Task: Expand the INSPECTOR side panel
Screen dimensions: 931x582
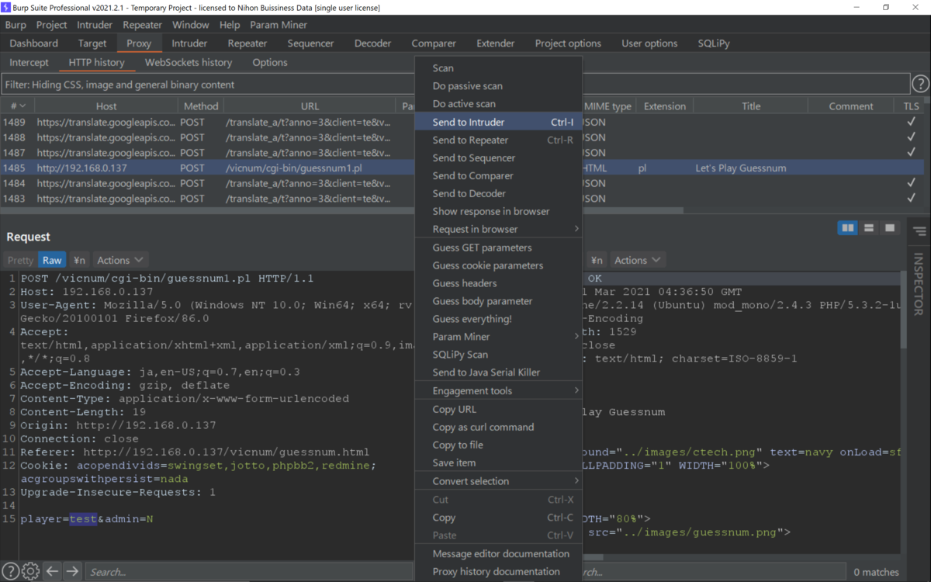Action: (919, 283)
